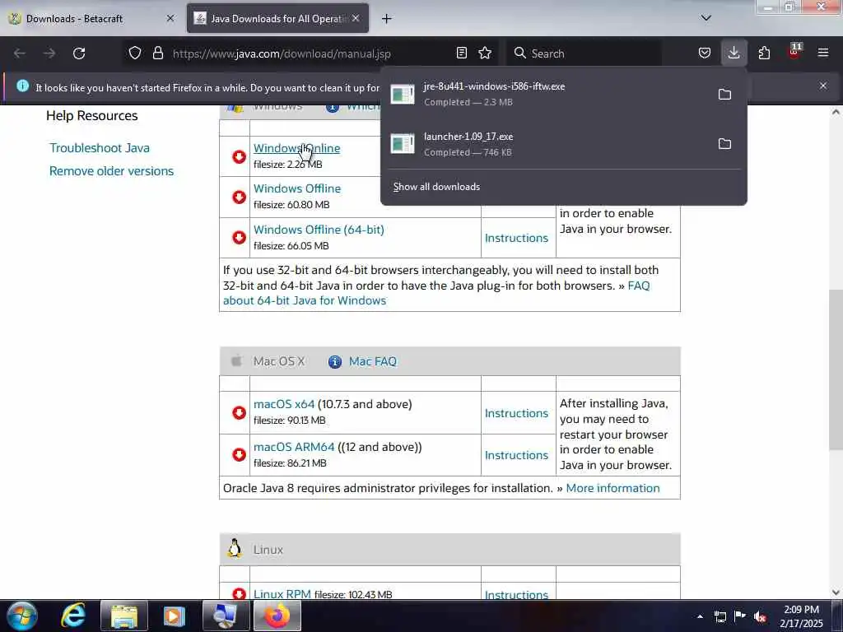843x632 pixels.
Task: Open Instructions for macOS ARM64
Action: [x=516, y=455]
